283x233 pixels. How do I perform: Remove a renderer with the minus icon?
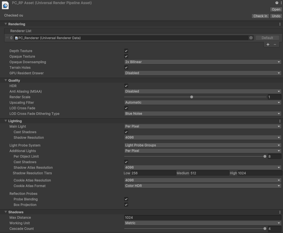tap(275, 44)
